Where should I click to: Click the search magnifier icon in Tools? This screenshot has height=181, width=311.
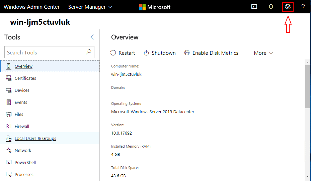[x=88, y=52]
